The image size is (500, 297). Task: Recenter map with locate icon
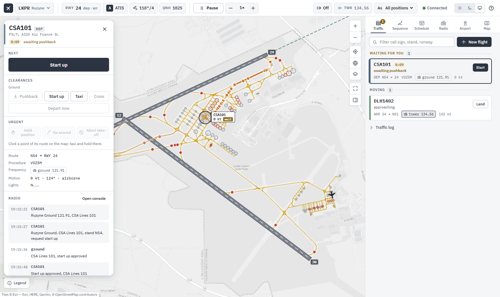(355, 52)
